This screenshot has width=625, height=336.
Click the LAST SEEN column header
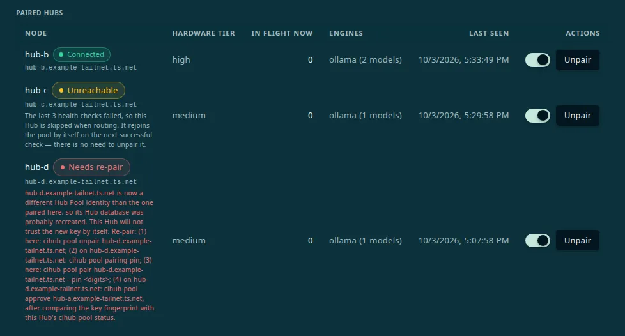pyautogui.click(x=489, y=33)
